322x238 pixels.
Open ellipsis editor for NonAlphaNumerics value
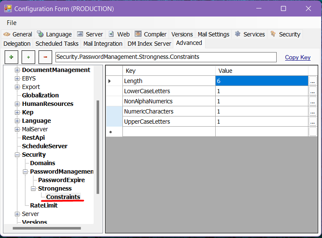click(313, 101)
